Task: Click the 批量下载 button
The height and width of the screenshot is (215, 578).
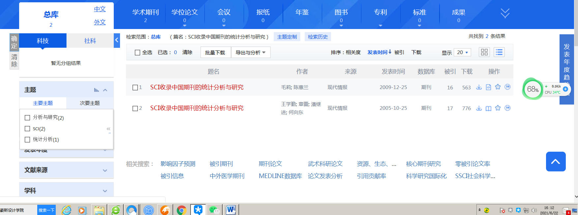Action: (215, 52)
